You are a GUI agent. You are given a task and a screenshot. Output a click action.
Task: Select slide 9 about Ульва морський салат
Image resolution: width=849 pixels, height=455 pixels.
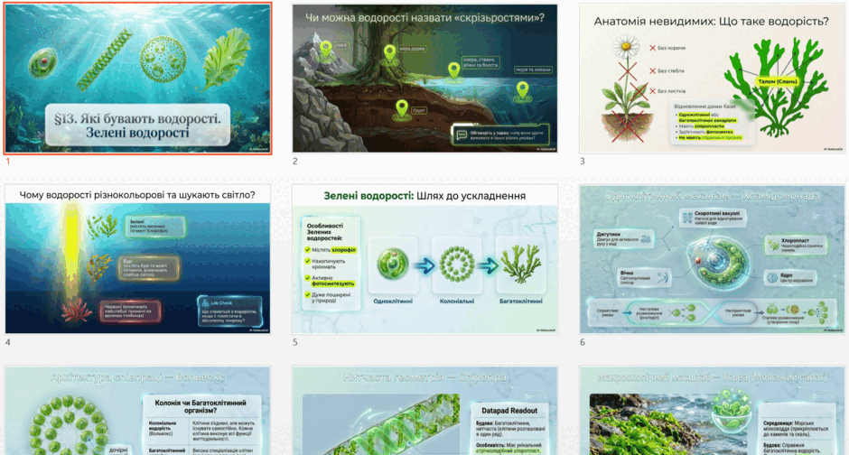(712, 411)
